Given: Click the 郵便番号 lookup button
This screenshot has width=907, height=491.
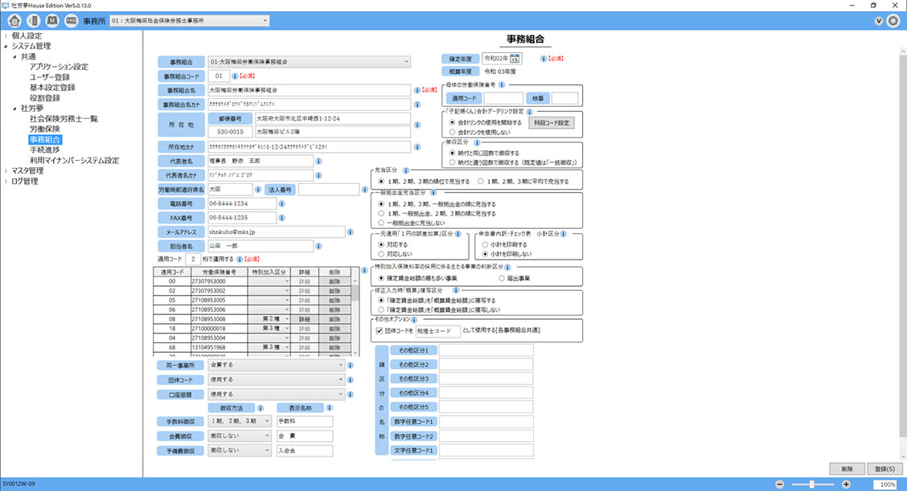Looking at the screenshot, I should pos(230,119).
